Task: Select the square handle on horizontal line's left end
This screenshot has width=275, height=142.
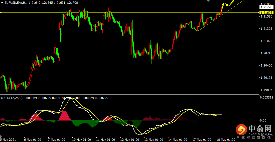Action: 1,12
